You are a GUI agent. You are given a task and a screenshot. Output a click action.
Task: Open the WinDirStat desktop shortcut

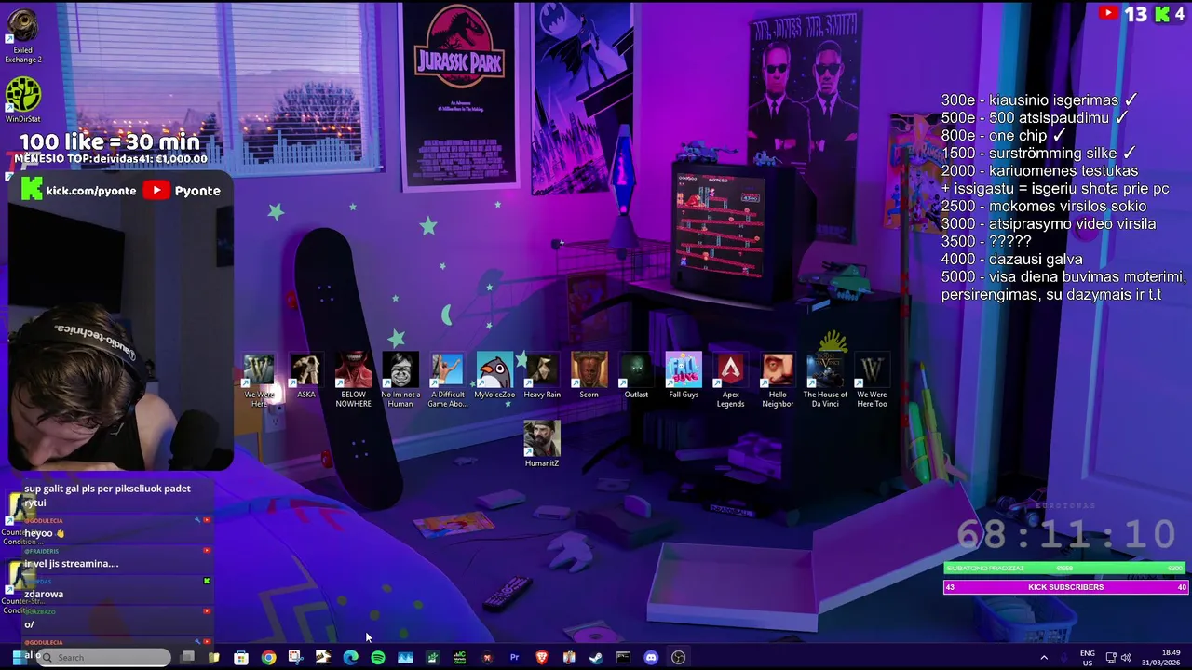pos(23,100)
